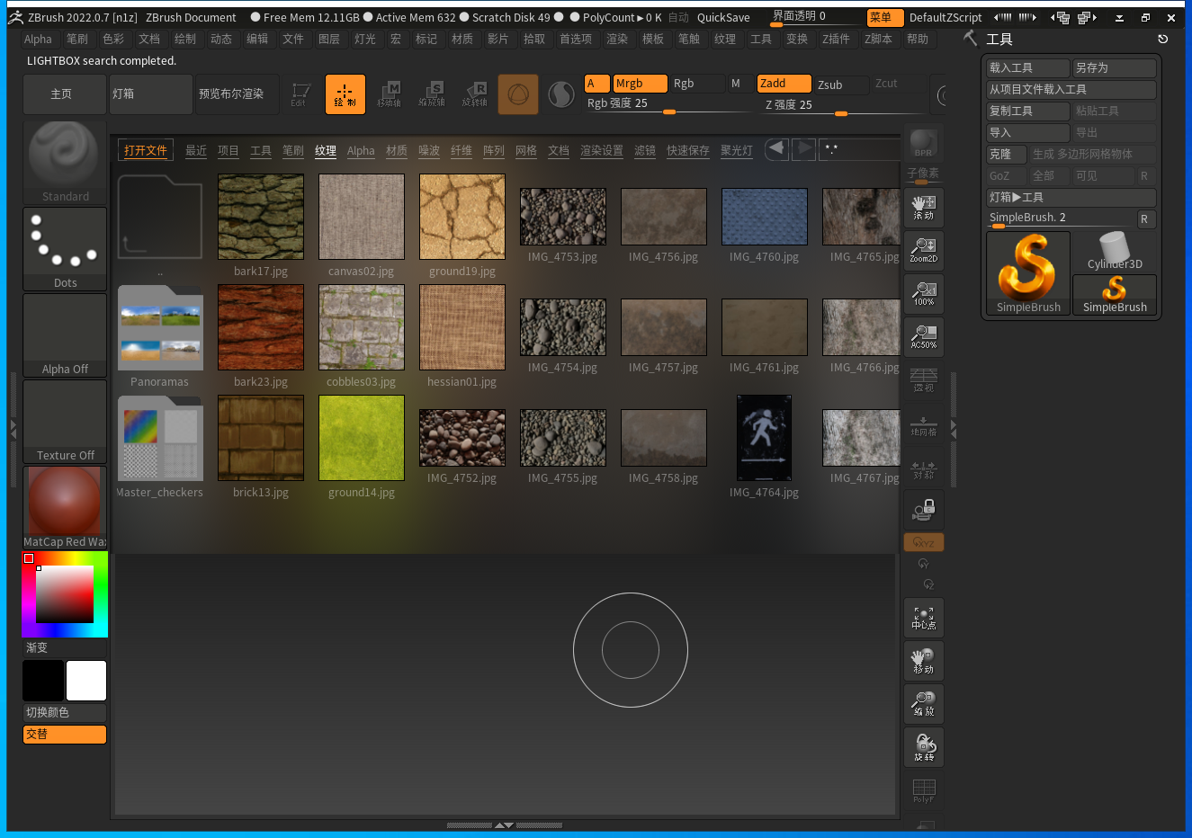The image size is (1192, 838).
Task: Toggle the Zsub button
Action: point(841,85)
